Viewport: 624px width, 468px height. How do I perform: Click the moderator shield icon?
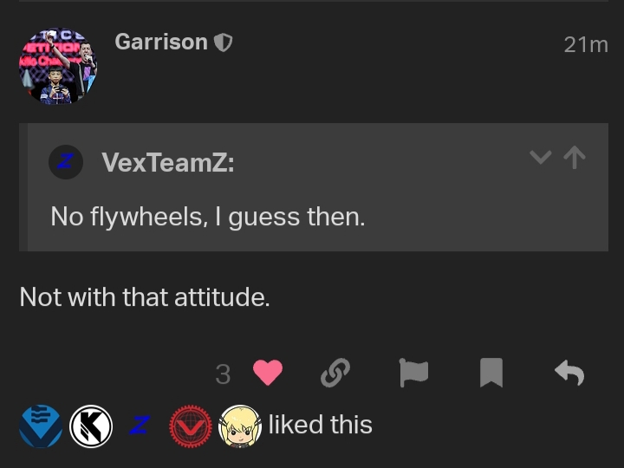point(224,42)
